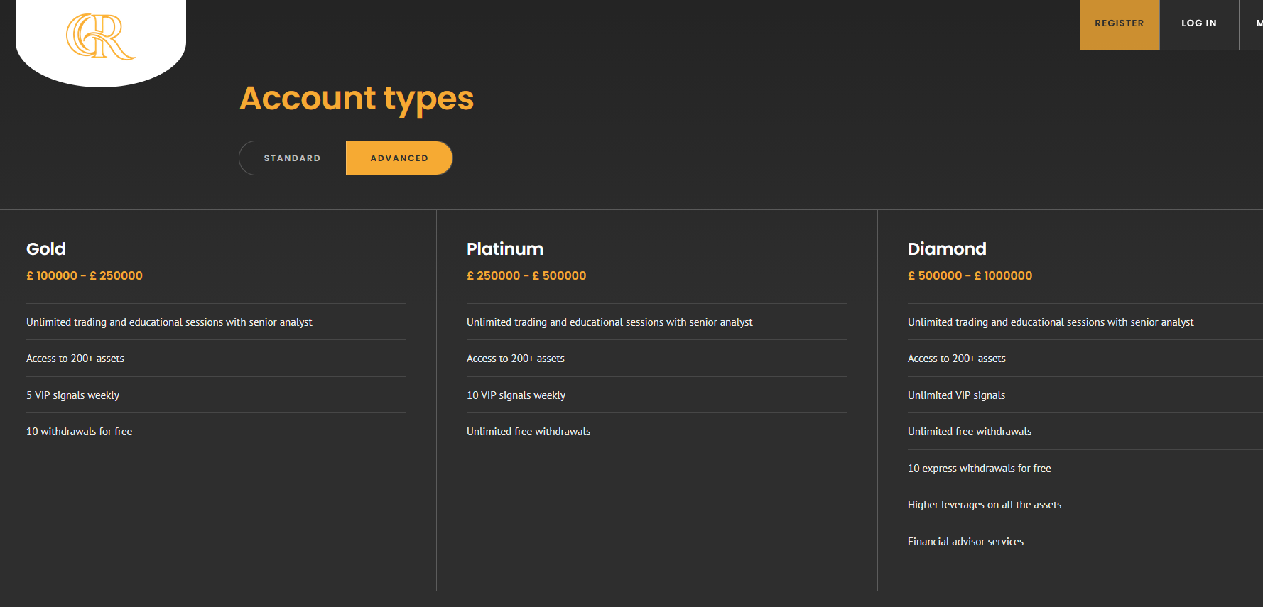Click Diamond's unlimited trading sessions line
The width and height of the screenshot is (1263, 607).
click(x=1051, y=322)
